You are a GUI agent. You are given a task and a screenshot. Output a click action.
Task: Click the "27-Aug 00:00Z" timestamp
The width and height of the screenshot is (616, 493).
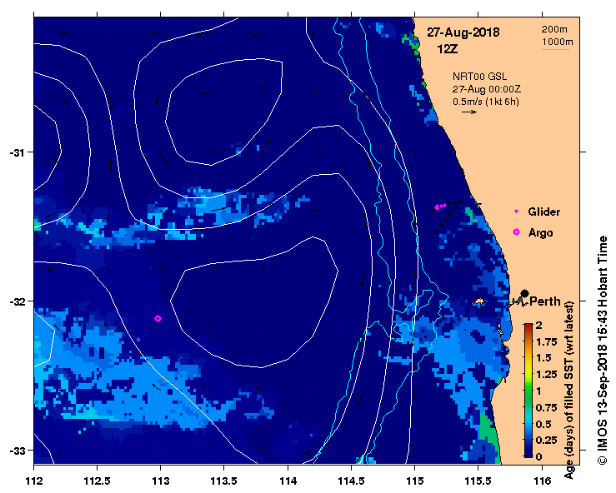tap(487, 89)
